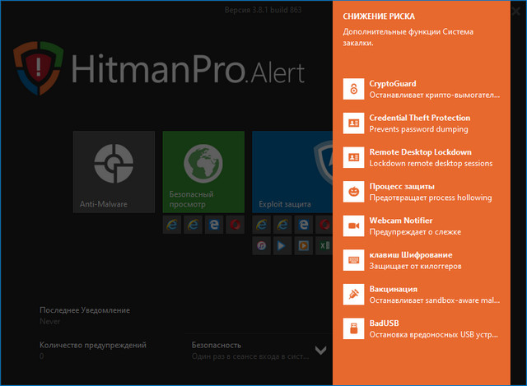Expand the chevron next to Безопасность
This screenshot has height=386, width=527.
click(320, 351)
